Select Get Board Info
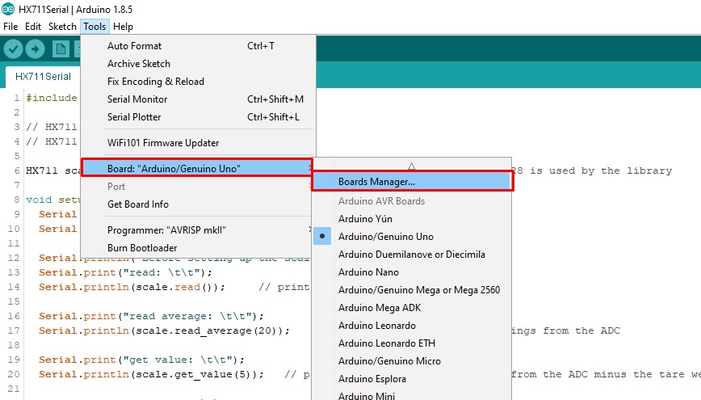The width and height of the screenshot is (701, 400). (x=198, y=204)
